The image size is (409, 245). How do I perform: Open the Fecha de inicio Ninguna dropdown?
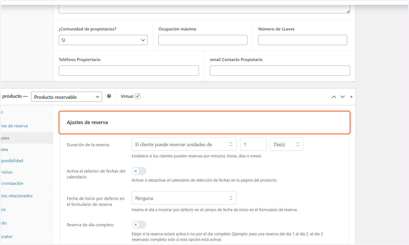pyautogui.click(x=184, y=198)
